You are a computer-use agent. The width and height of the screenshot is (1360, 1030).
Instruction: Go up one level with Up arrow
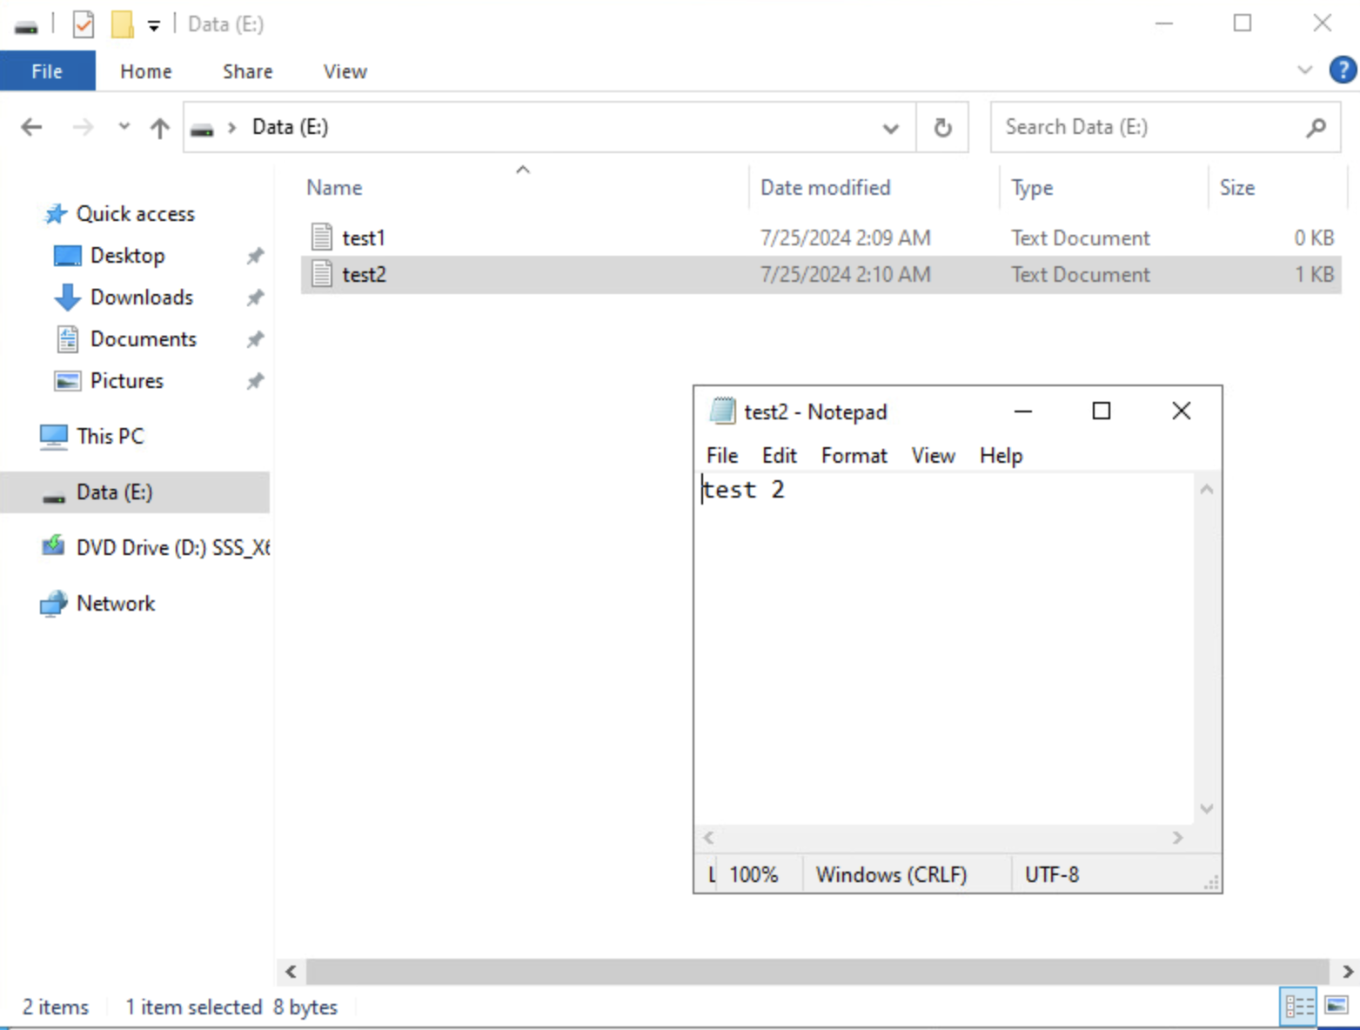coord(159,128)
